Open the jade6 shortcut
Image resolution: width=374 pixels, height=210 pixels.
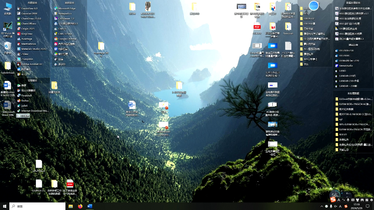[x=22, y=105]
